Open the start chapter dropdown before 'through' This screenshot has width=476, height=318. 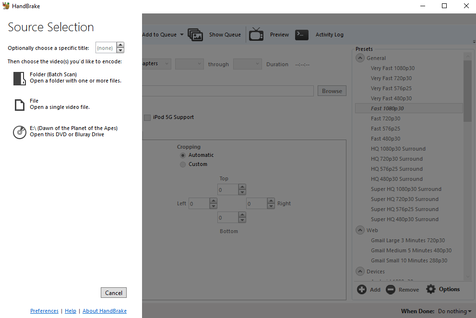[x=190, y=64]
